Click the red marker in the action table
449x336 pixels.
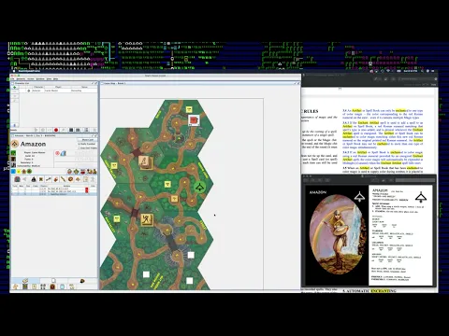[87, 189]
